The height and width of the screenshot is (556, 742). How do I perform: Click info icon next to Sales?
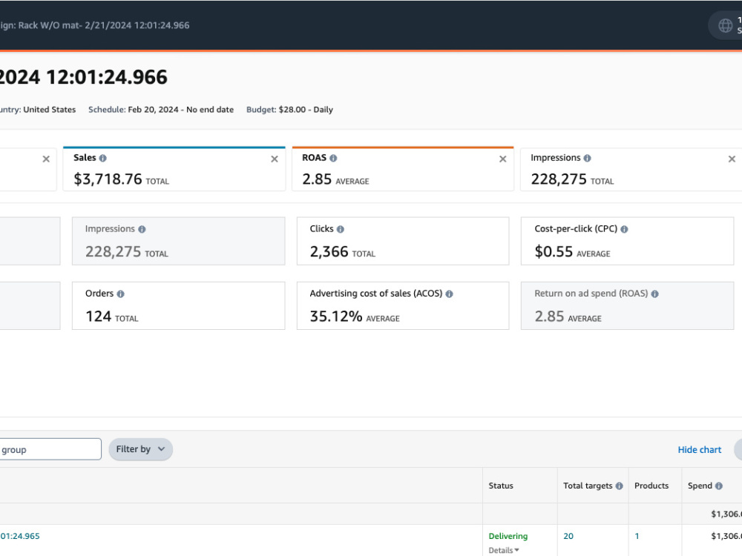(102, 159)
